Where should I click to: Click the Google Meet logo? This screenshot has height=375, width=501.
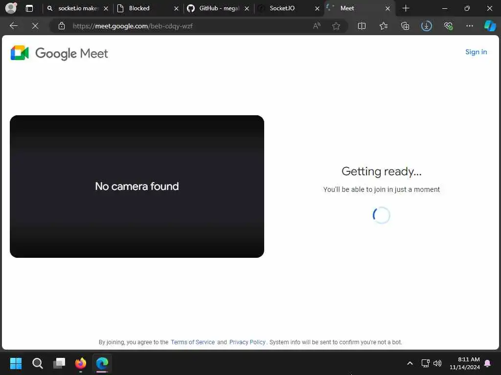point(59,53)
